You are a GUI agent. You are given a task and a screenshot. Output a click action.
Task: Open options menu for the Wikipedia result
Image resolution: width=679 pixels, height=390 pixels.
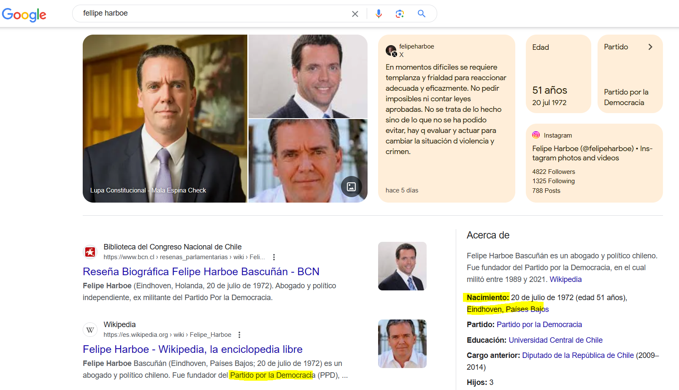click(x=239, y=335)
